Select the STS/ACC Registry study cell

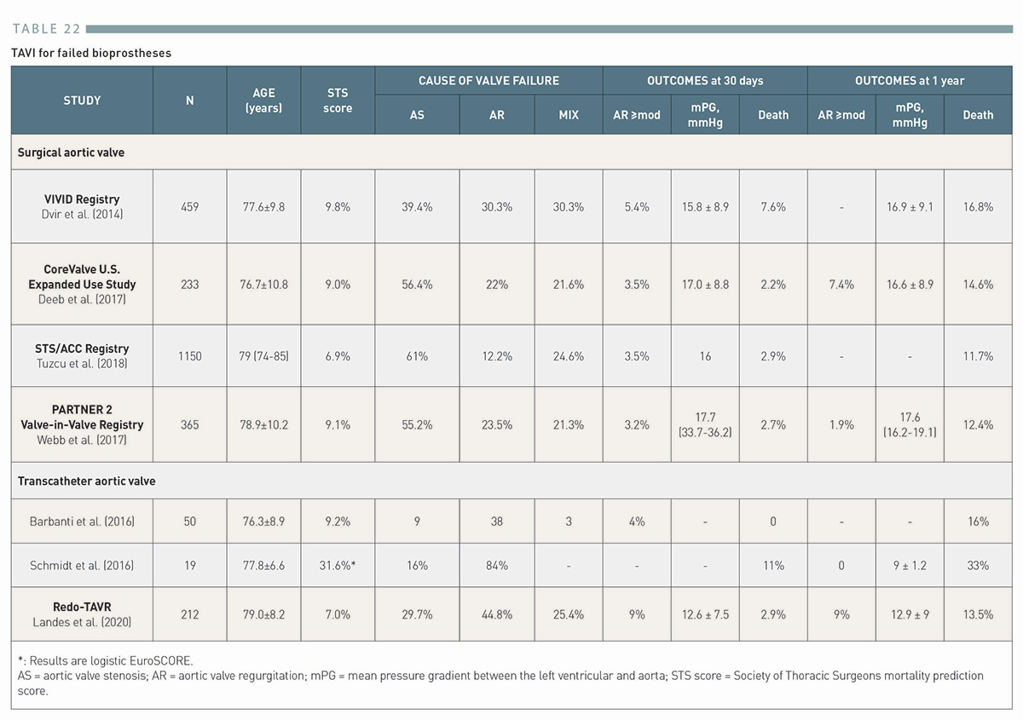click(82, 355)
